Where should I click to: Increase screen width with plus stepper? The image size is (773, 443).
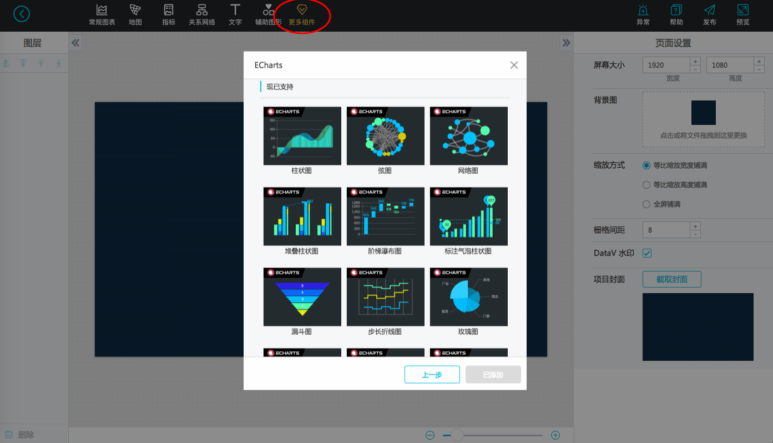point(695,61)
